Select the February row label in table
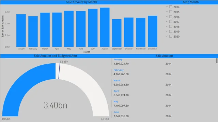Screen dimensions: 218x122 tap(119, 70)
